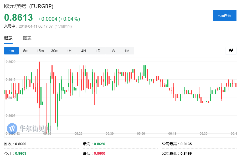The width and height of the screenshot is (242, 161).
Task: Click the candlestick chart type icon
Action: [x=231, y=50]
